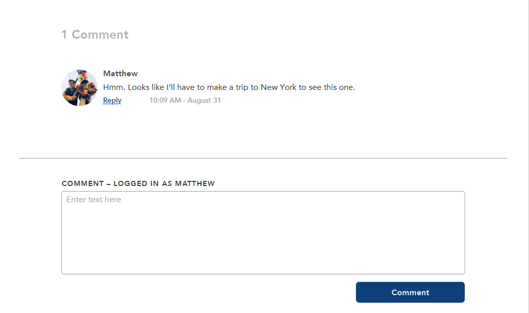Click the man in the avatar picture

coord(72,92)
